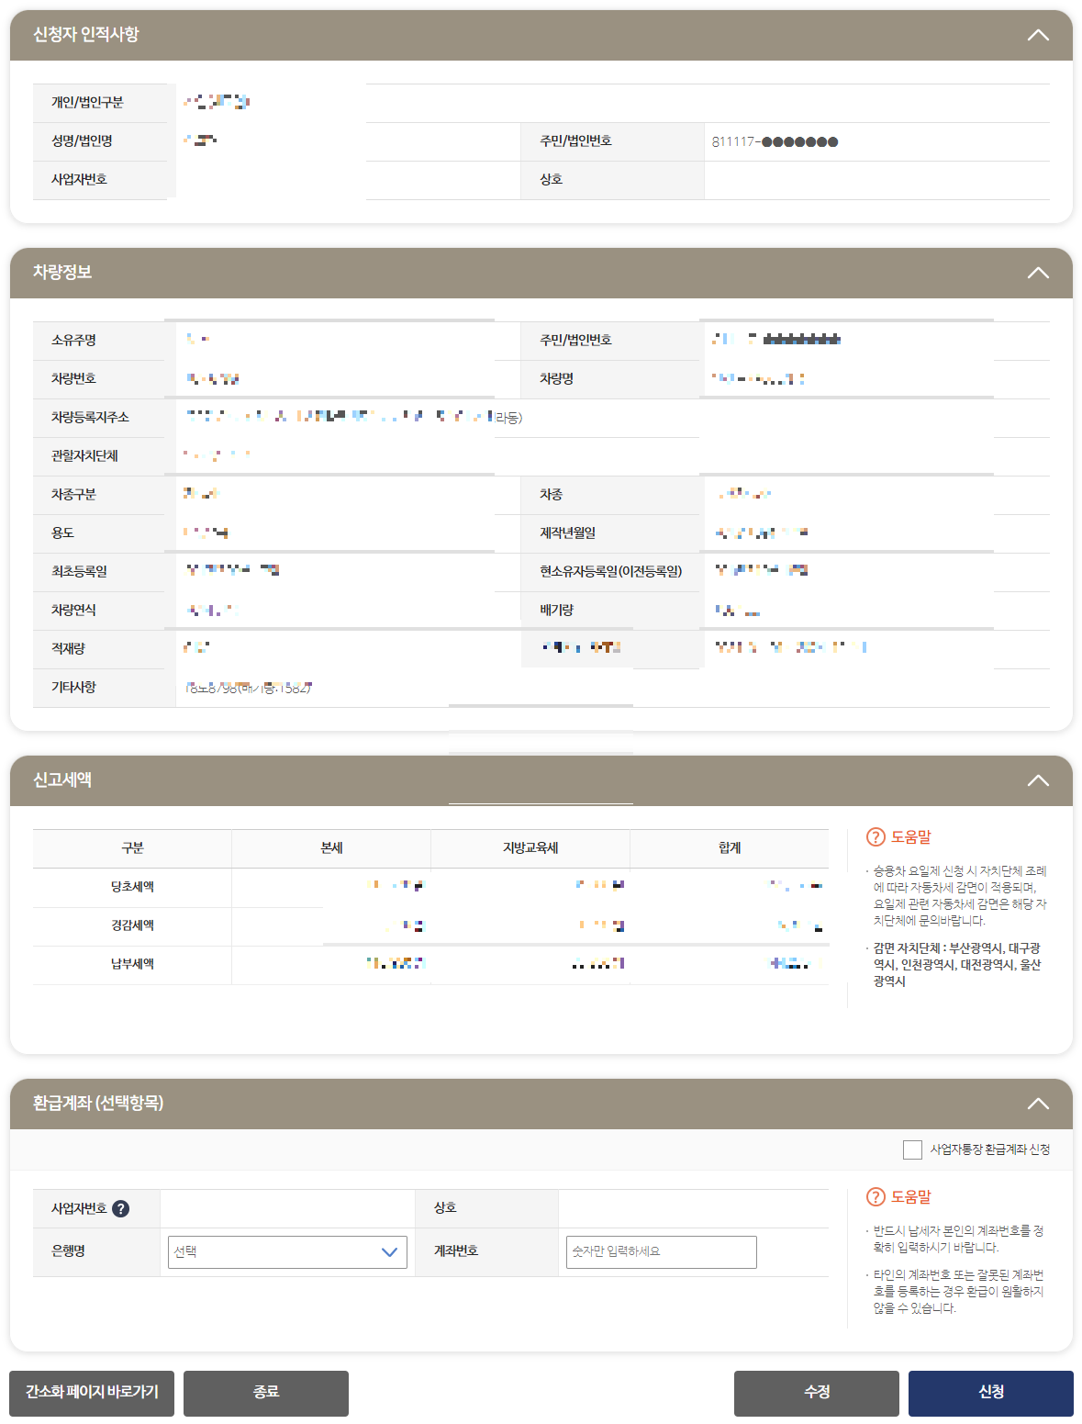Enable the 사업자통장 환급계좌 신청 checkbox
The image size is (1082, 1424).
pos(911,1149)
